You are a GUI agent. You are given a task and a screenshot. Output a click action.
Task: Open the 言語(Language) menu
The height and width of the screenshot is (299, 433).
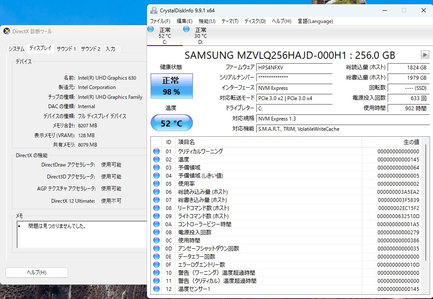coord(315,21)
